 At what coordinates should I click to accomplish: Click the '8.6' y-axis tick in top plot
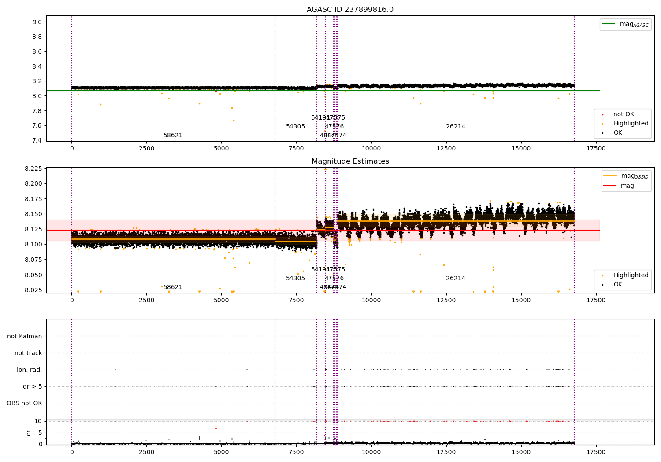click(x=37, y=51)
